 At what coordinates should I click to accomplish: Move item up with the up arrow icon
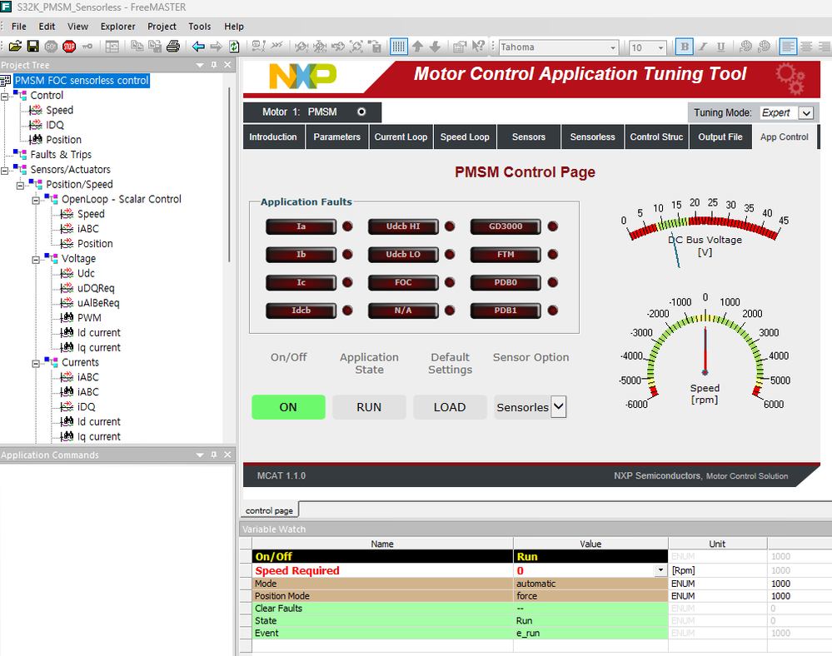point(417,47)
